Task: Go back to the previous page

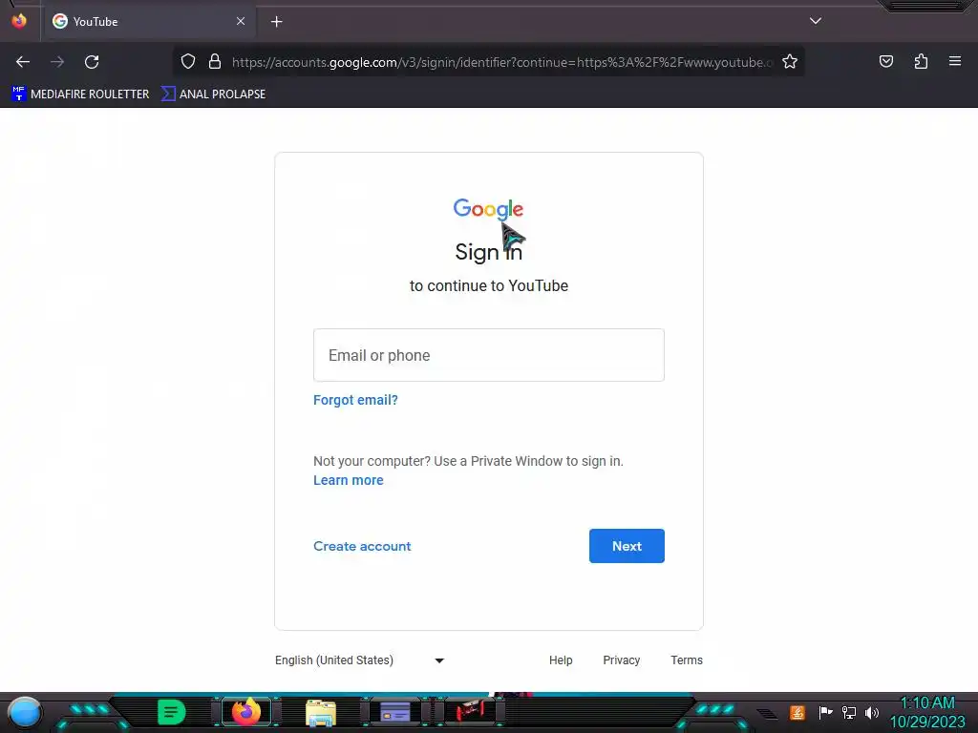Action: (x=23, y=62)
